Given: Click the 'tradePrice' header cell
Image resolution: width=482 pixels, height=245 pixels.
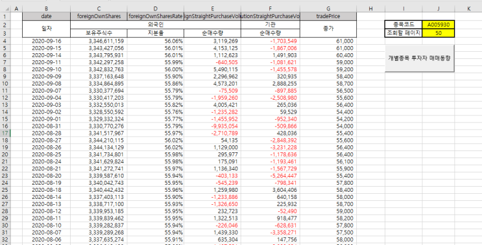Looking at the screenshot, I should (x=328, y=16).
